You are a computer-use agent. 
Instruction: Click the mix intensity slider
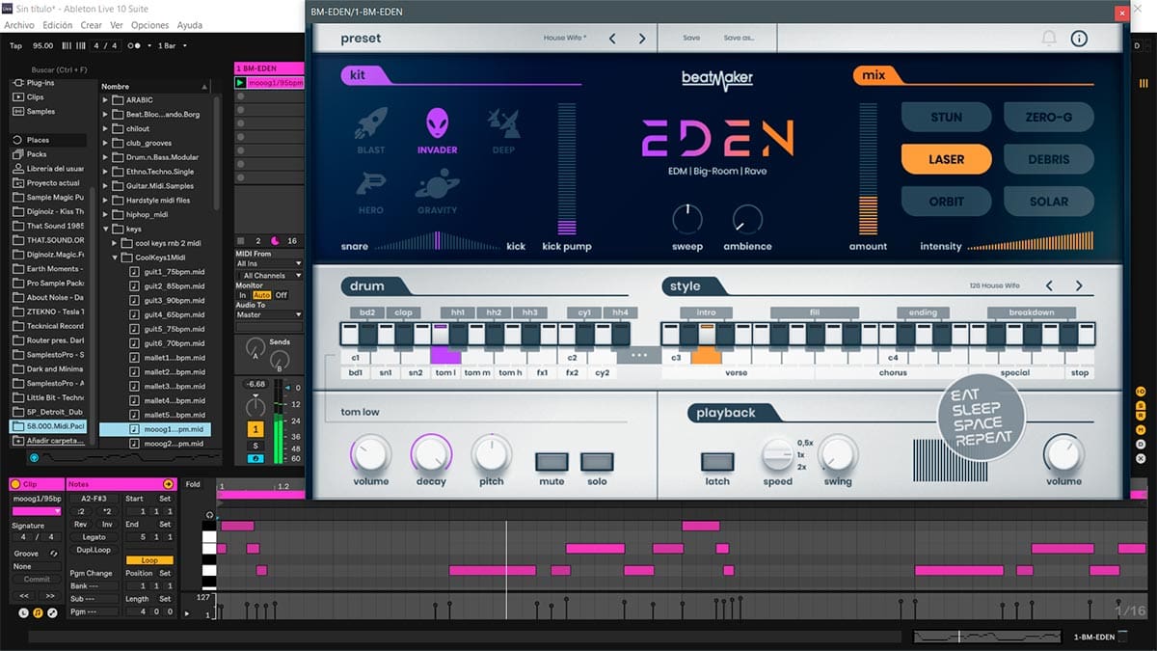pyautogui.click(x=1031, y=242)
